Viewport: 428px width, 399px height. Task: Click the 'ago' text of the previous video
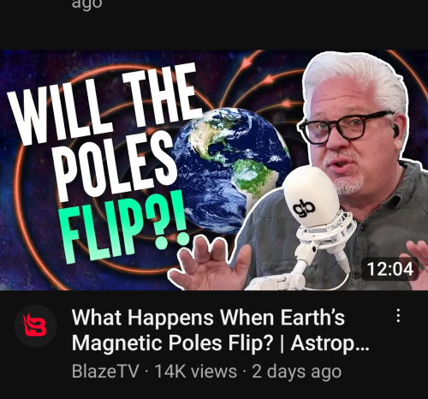[86, 4]
